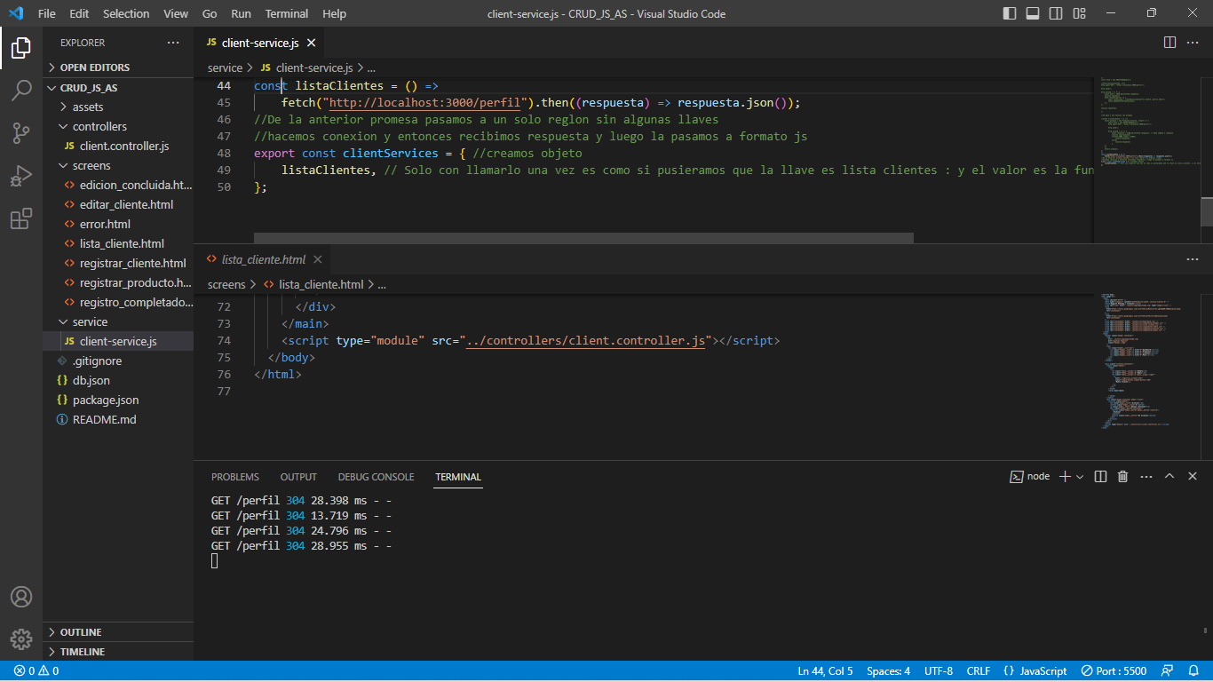Open error.html in explorer
Screen dimensions: 1213x682
coord(118,224)
